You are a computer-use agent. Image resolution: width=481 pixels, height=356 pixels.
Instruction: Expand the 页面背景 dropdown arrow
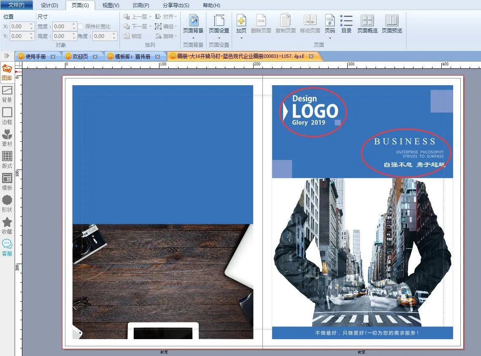click(193, 38)
